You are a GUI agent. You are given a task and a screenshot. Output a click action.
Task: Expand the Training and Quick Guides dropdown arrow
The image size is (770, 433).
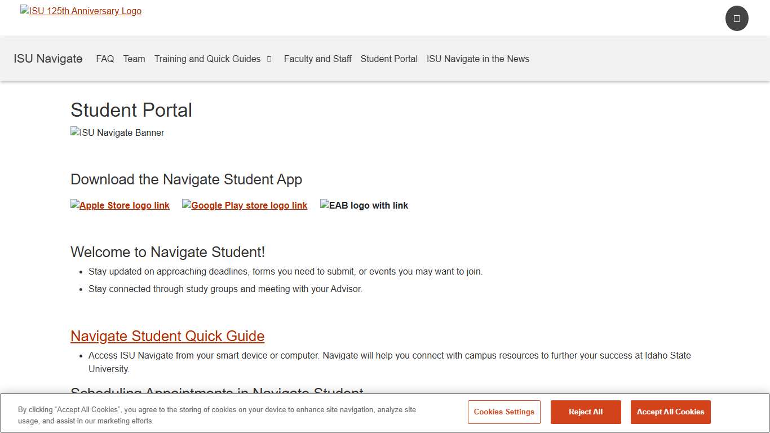pyautogui.click(x=269, y=59)
